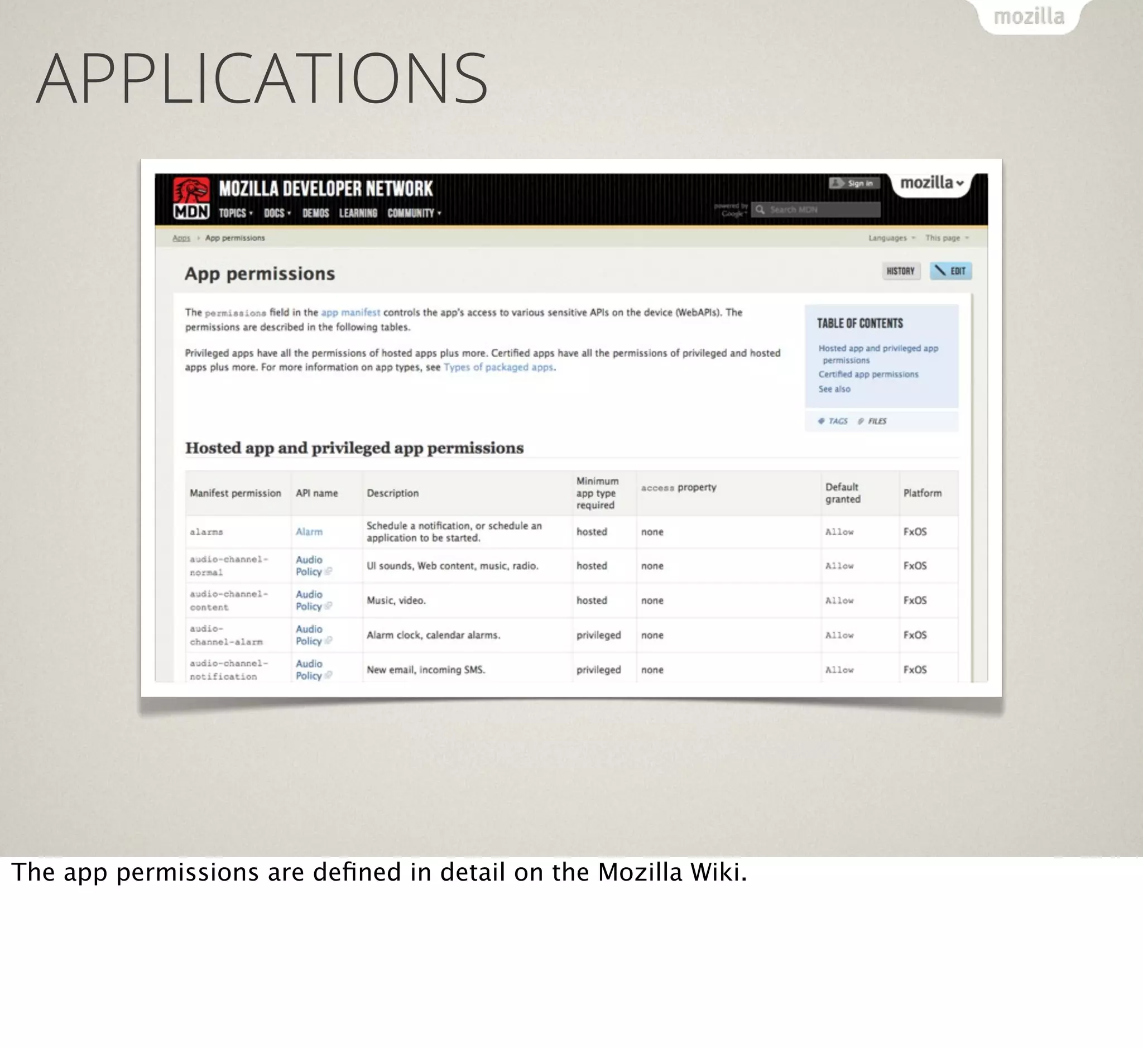The image size is (1143, 1048).
Task: Expand the Community dropdown menu
Action: (x=414, y=213)
